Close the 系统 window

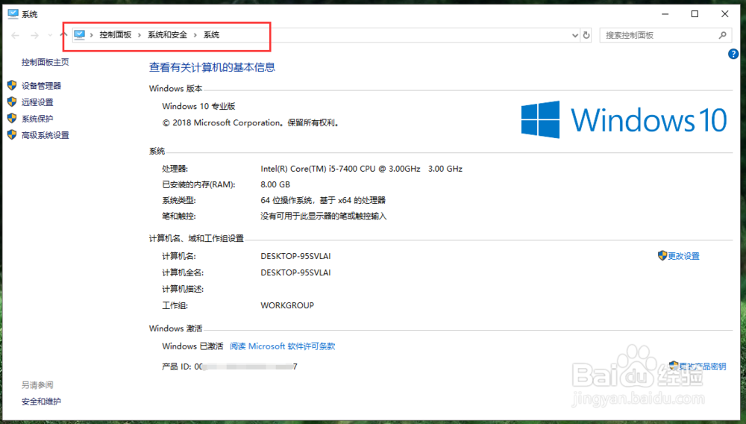pos(724,13)
